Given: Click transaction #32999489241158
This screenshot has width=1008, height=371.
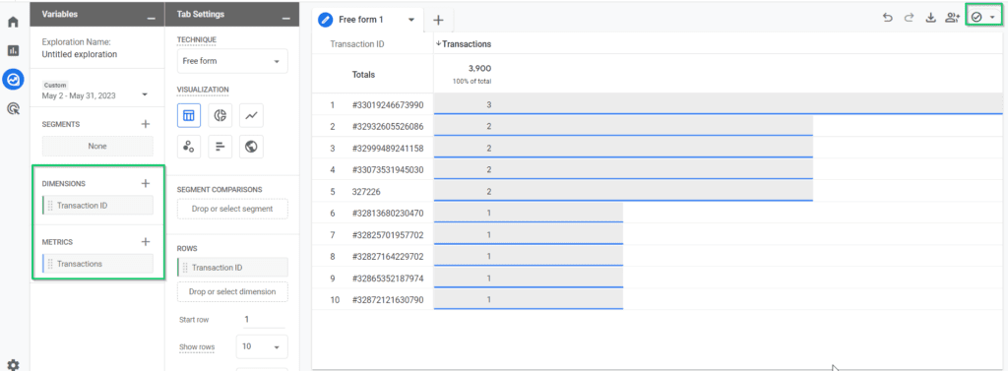Looking at the screenshot, I should [388, 149].
